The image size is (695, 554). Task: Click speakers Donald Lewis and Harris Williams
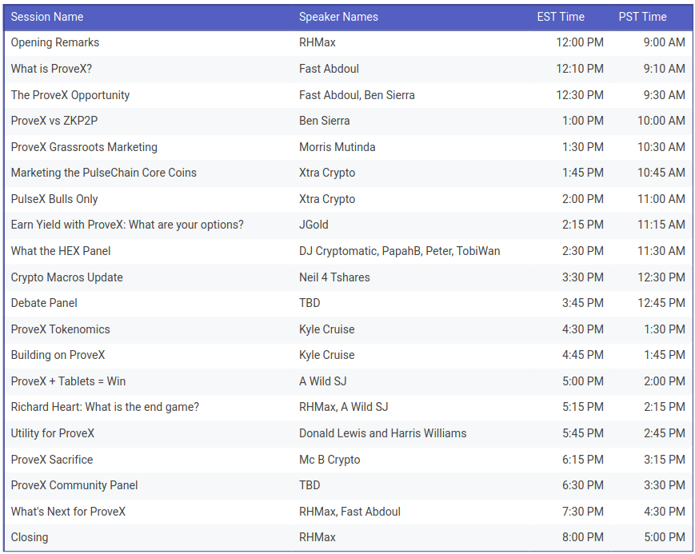point(382,433)
